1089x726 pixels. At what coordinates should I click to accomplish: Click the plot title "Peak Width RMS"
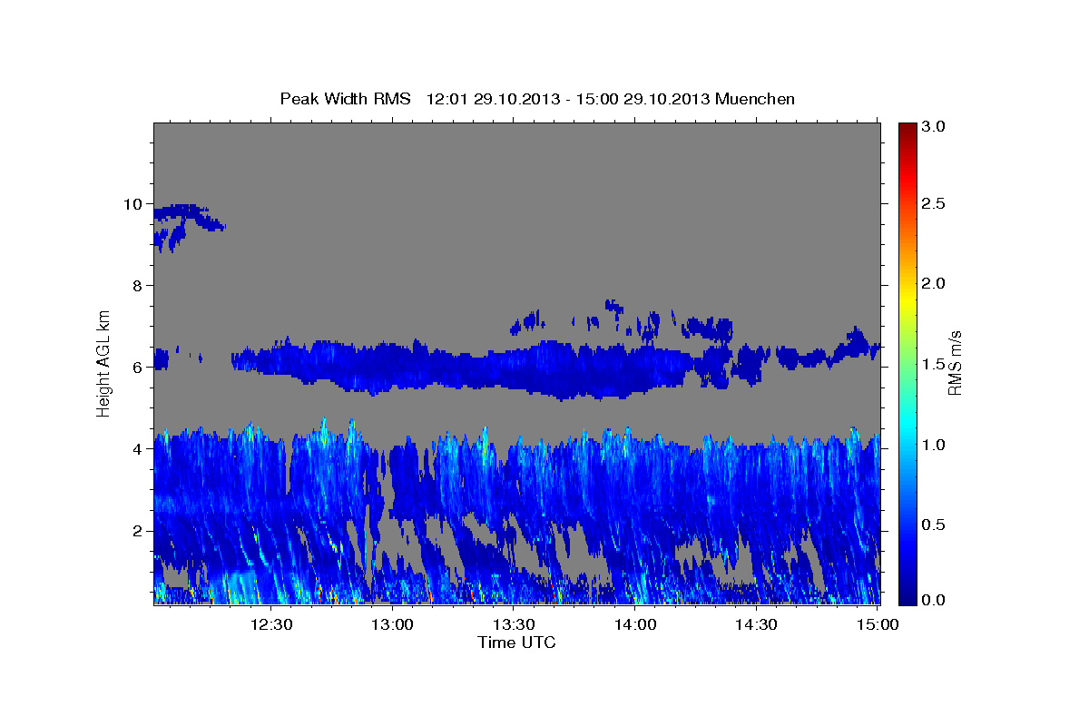pos(345,99)
